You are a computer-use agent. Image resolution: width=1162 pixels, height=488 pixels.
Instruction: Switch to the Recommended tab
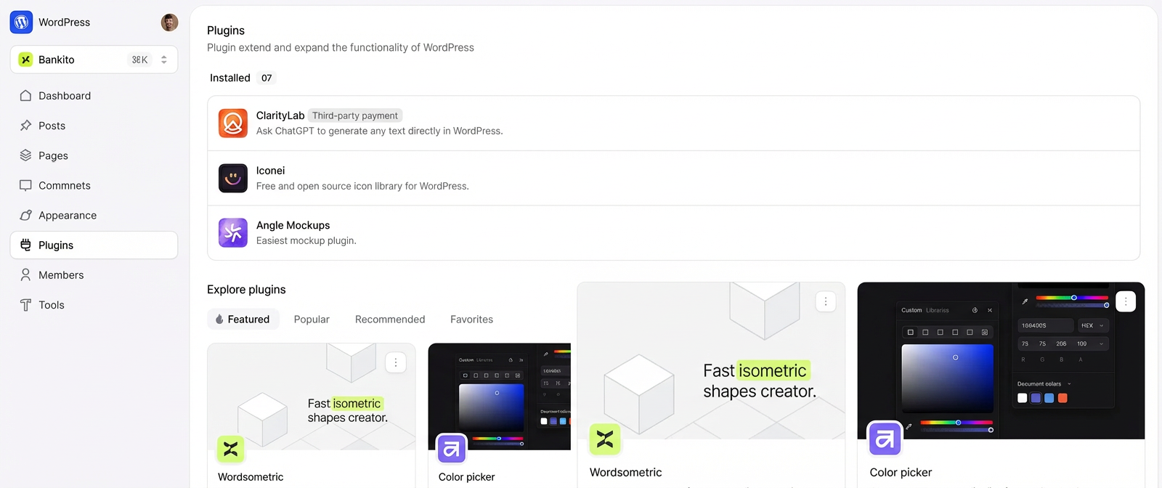click(390, 320)
